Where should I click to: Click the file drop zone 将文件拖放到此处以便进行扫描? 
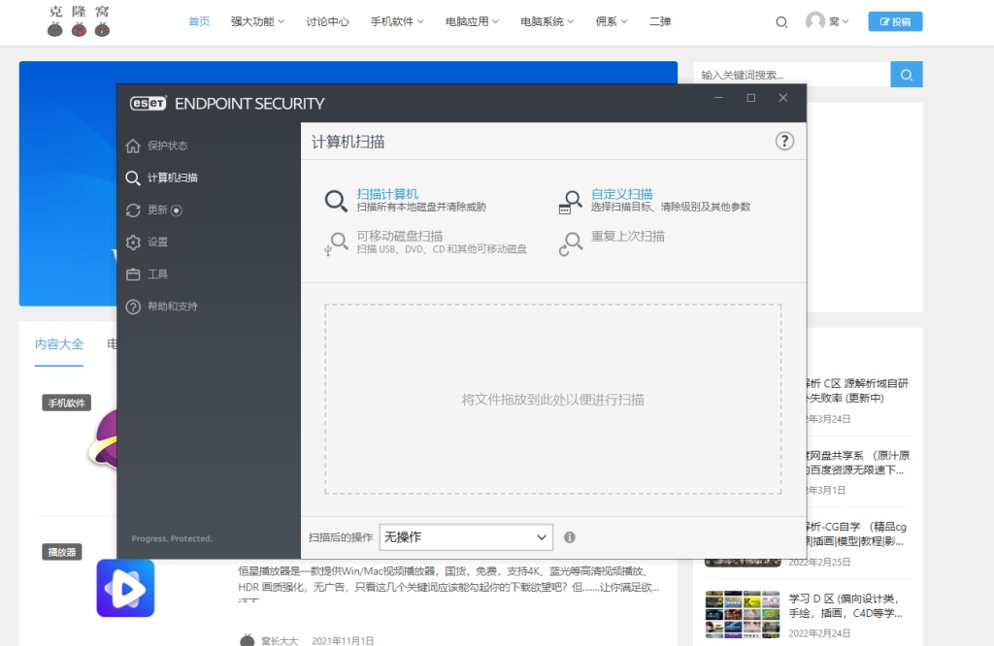552,399
